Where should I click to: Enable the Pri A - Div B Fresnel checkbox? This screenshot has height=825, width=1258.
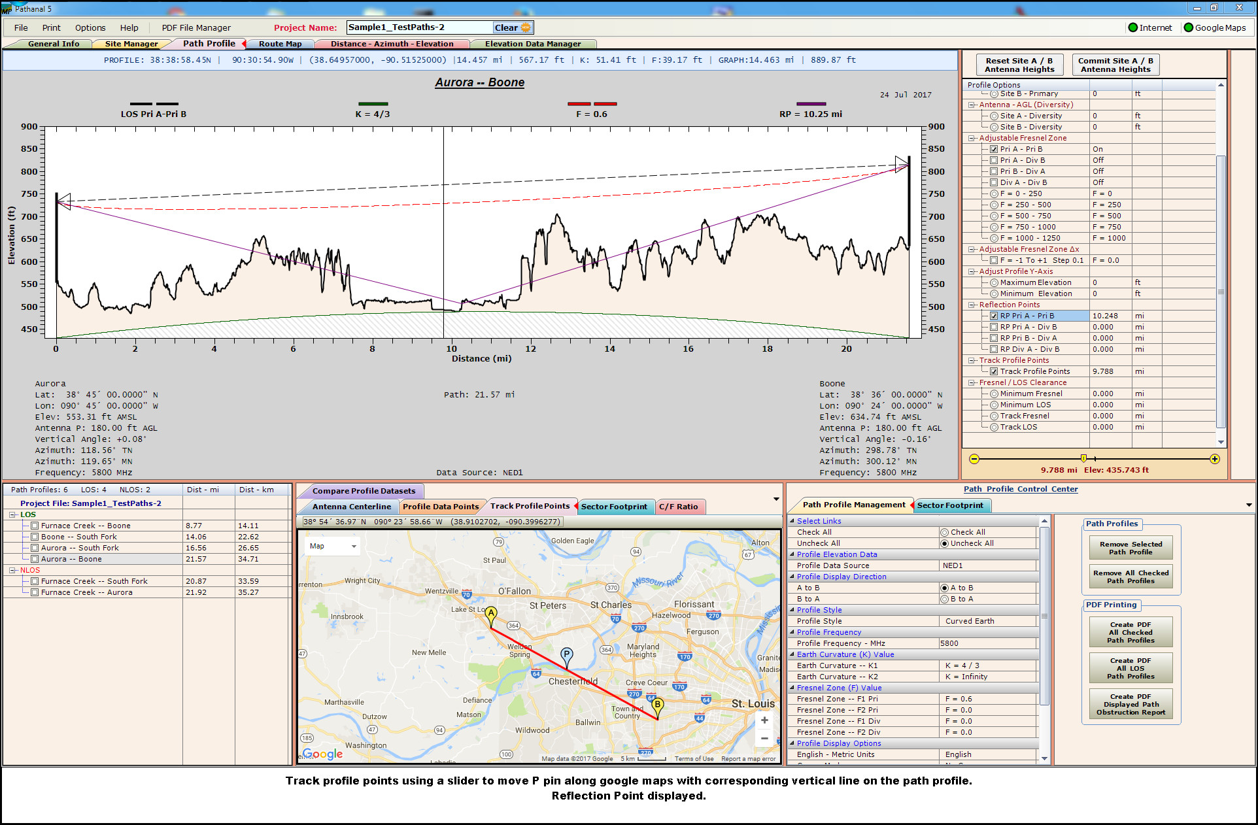tap(994, 160)
